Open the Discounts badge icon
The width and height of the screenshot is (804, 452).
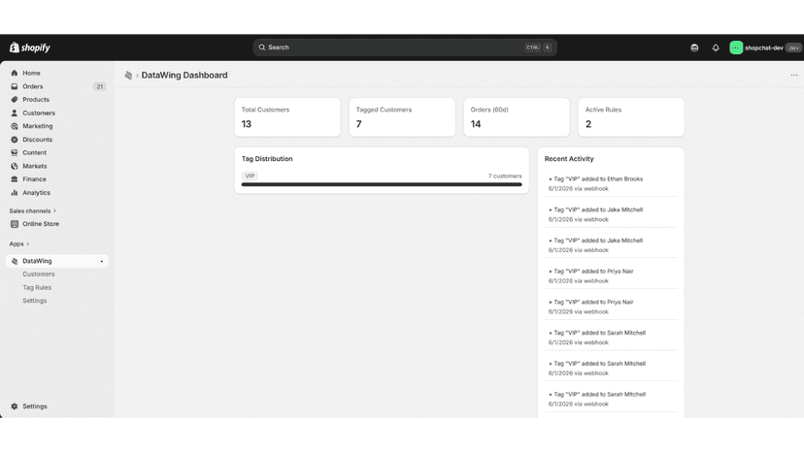pyautogui.click(x=15, y=140)
